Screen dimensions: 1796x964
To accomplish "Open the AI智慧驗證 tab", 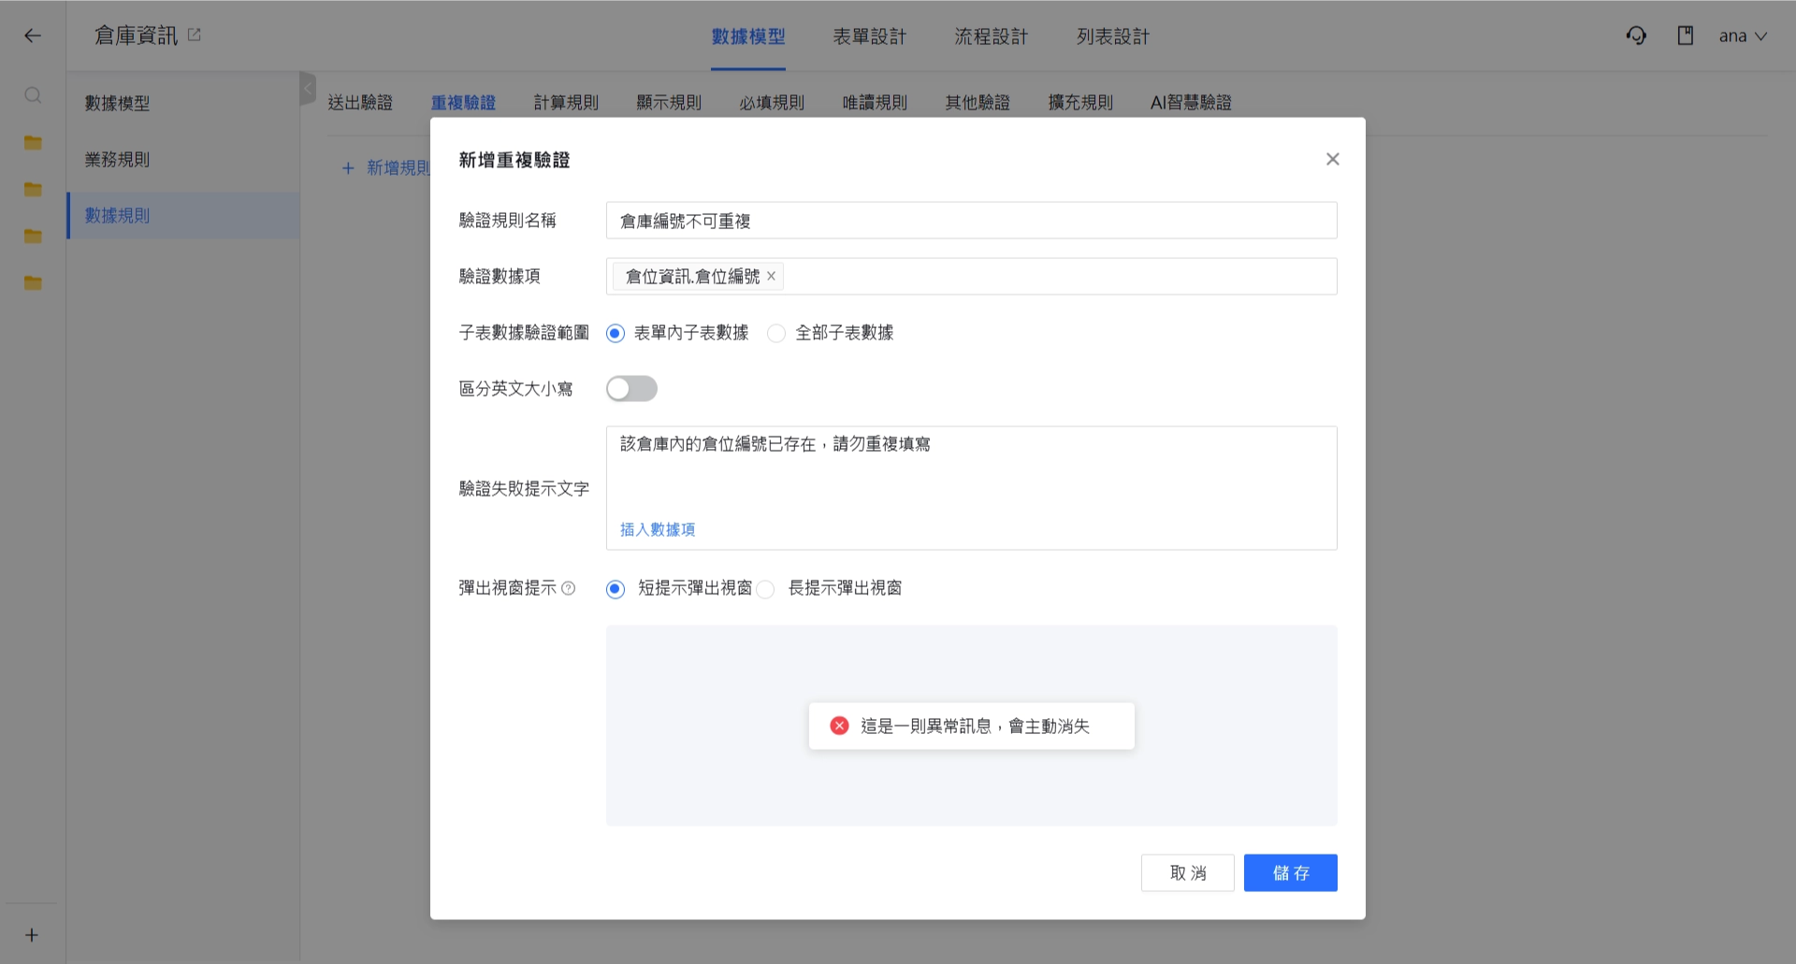I will [1191, 102].
